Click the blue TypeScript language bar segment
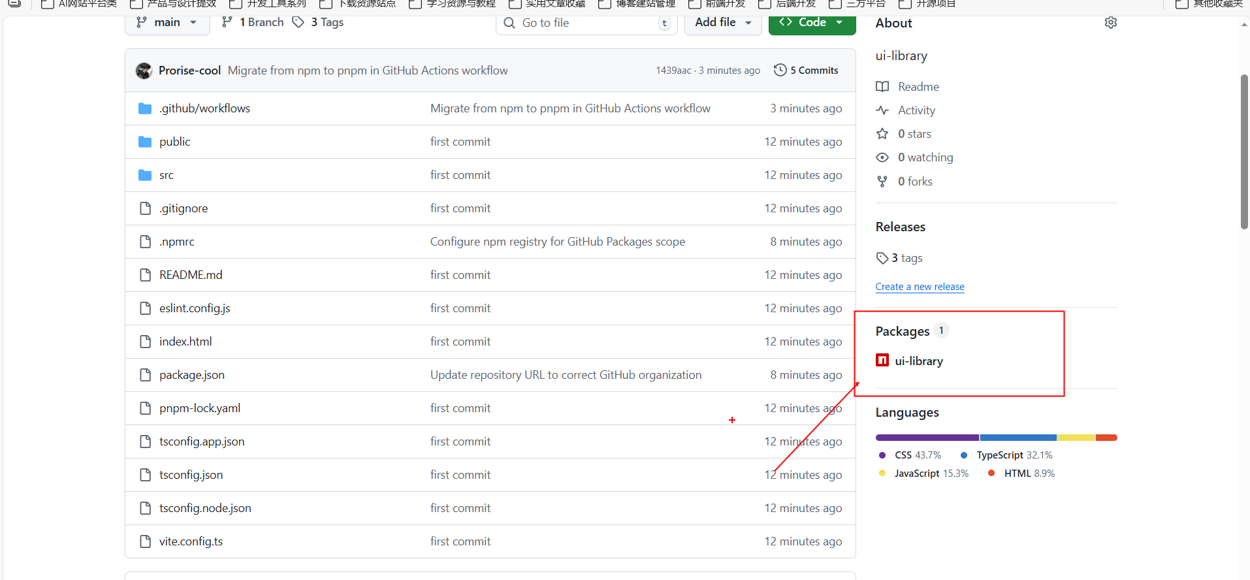The width and height of the screenshot is (1250, 580). click(1018, 438)
